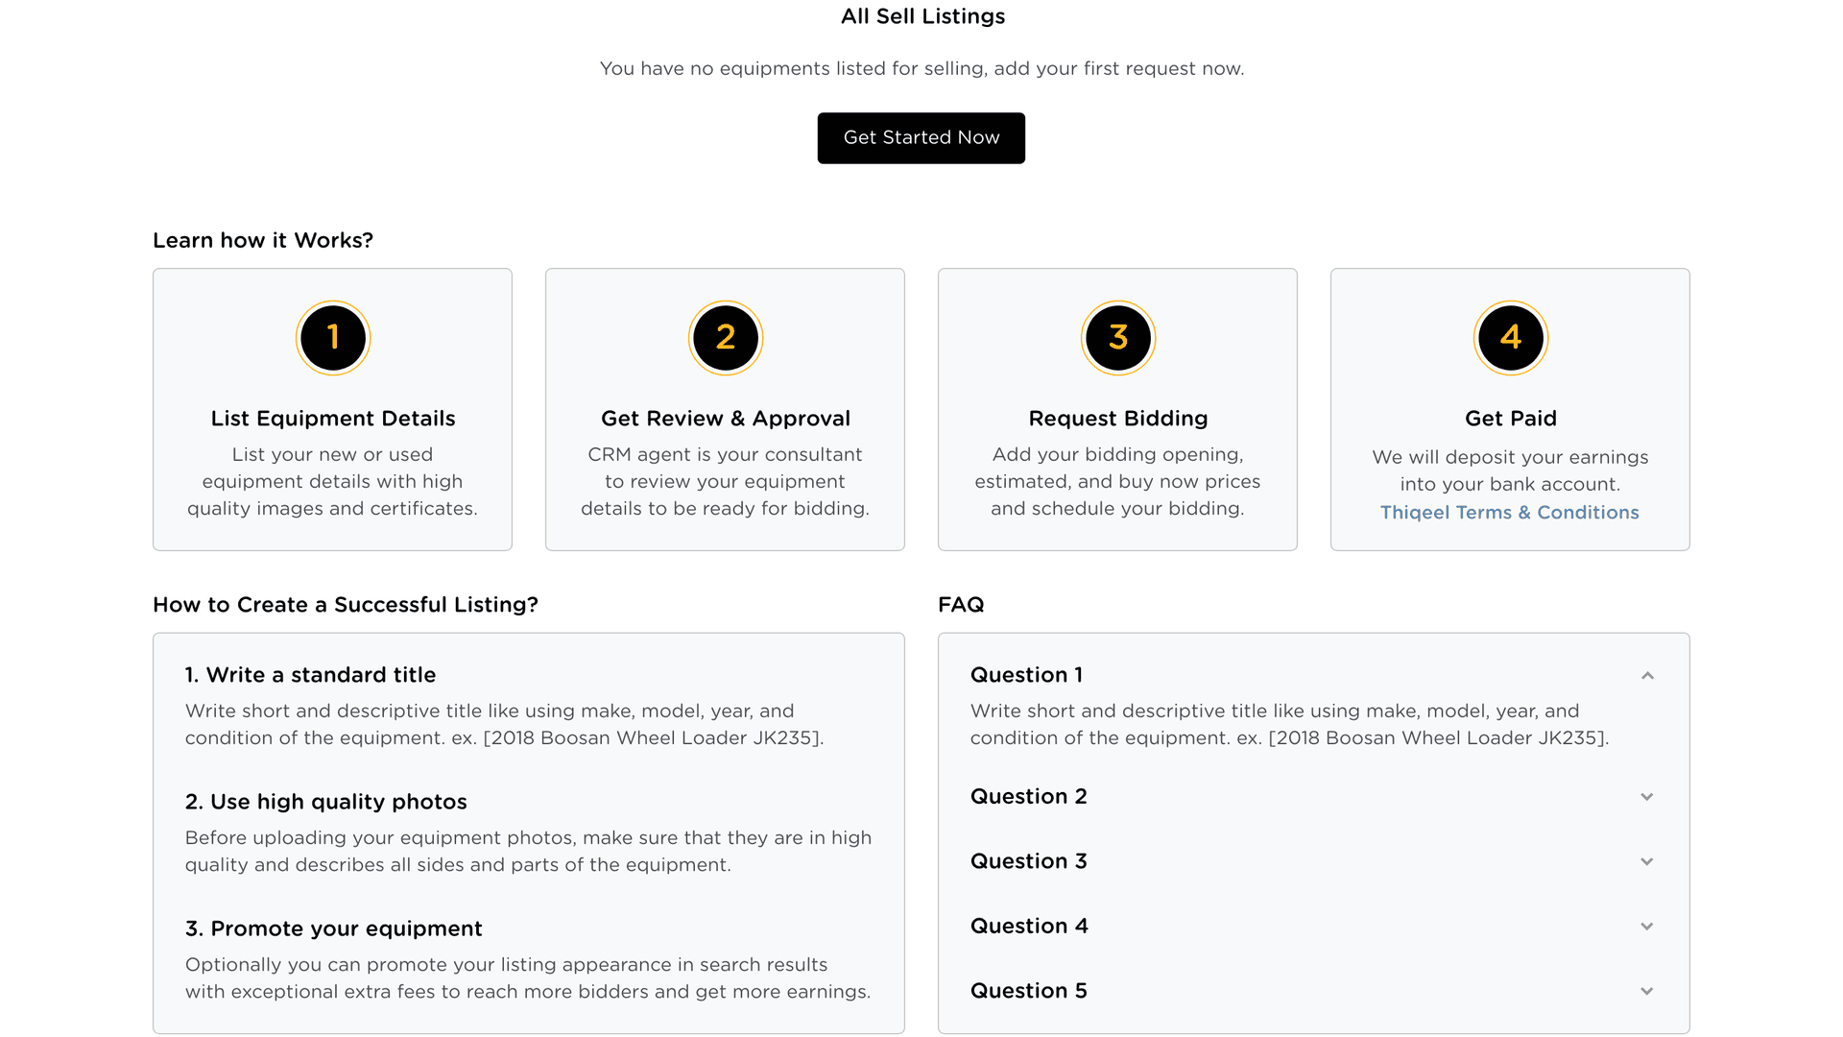Image resolution: width=1843 pixels, height=1037 pixels.
Task: Click the step 2 number badge
Action: coord(726,338)
